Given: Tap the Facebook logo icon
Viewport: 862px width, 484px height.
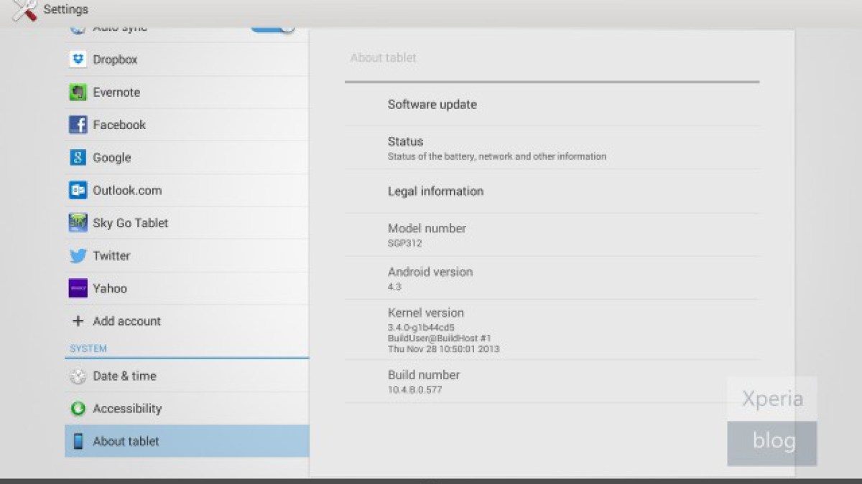Looking at the screenshot, I should pos(78,125).
